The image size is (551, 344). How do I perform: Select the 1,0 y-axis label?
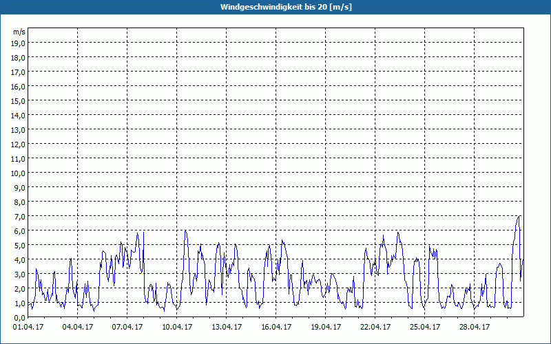click(20, 303)
